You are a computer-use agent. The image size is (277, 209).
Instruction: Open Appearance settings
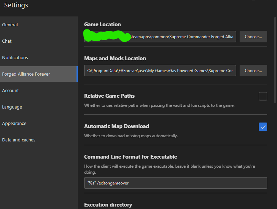coord(39,124)
